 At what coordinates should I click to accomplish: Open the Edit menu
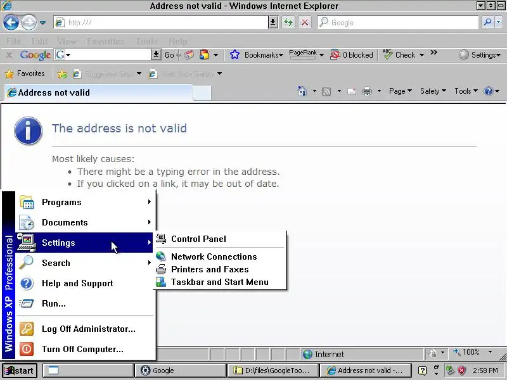[x=39, y=41]
